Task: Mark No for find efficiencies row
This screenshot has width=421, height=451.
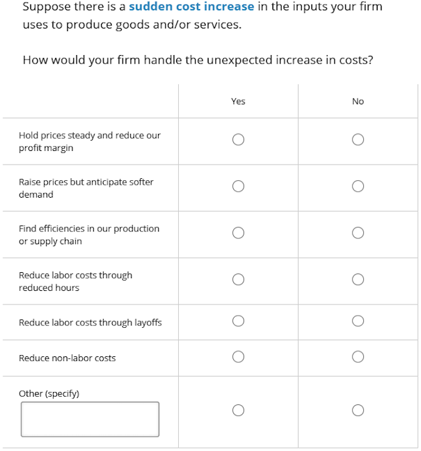Action: click(x=358, y=233)
